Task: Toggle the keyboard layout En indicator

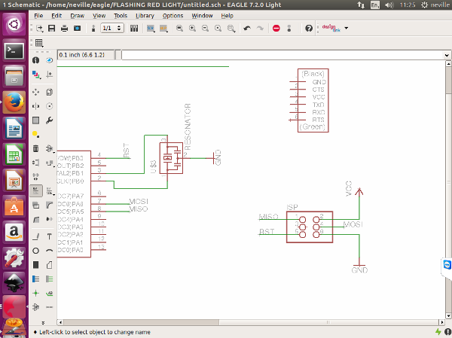Action: [377, 5]
